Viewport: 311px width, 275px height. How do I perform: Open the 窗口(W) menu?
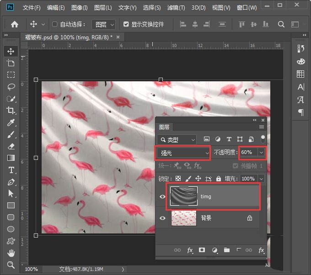[x=247, y=8]
